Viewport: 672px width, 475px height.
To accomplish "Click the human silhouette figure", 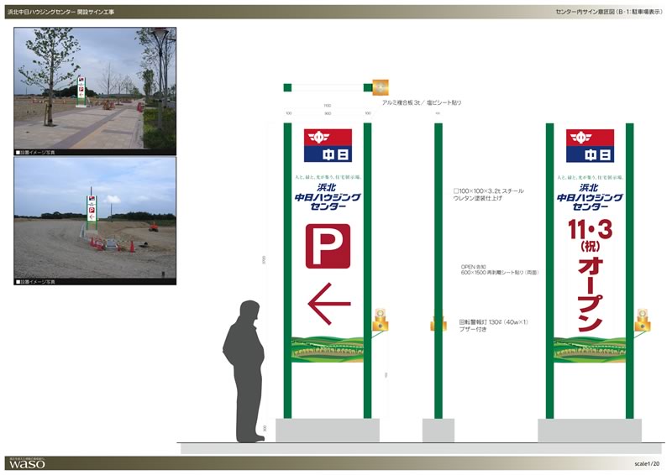I will (244, 372).
